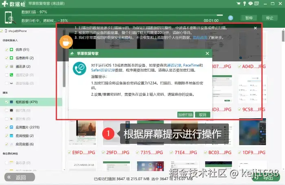Click the key registration icon

(245, 3)
